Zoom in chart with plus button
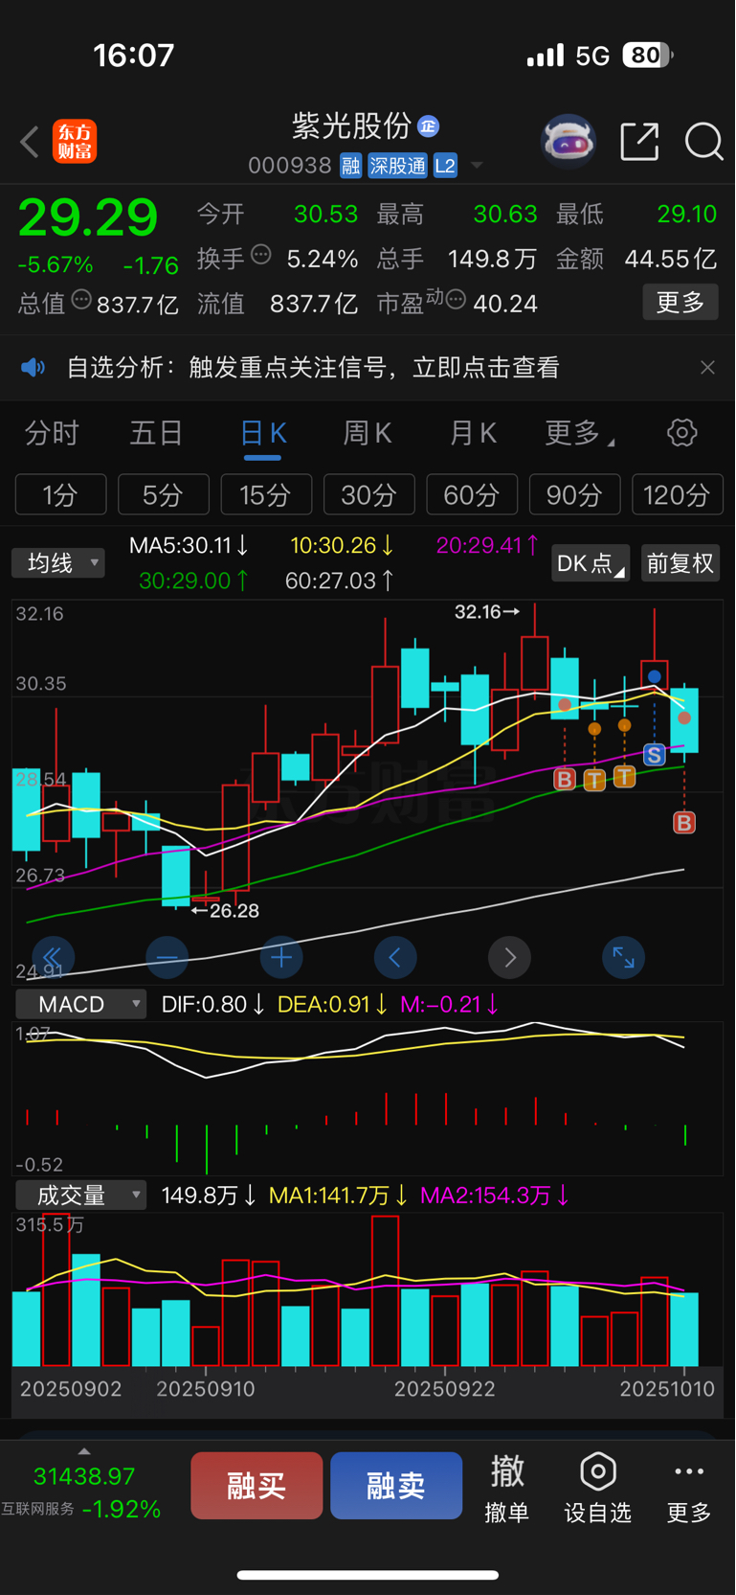The width and height of the screenshot is (736, 1595). click(281, 957)
